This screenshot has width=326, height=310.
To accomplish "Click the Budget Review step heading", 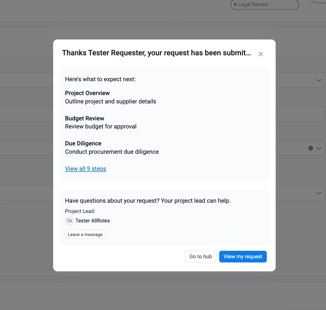I will tap(85, 118).
